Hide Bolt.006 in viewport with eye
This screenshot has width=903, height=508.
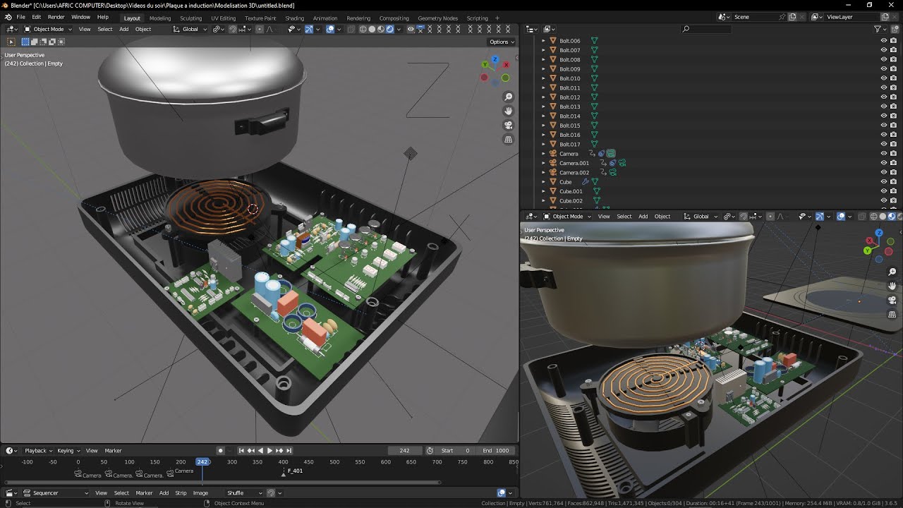click(883, 41)
